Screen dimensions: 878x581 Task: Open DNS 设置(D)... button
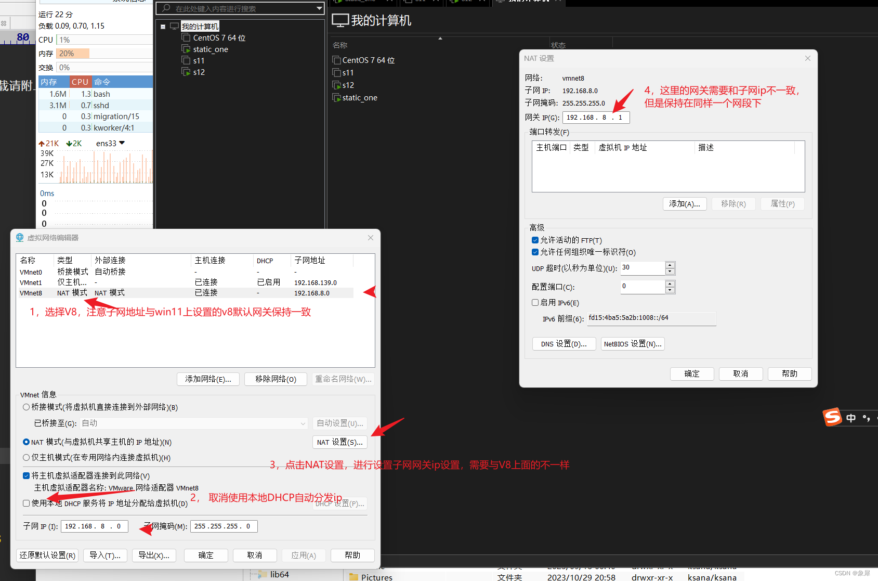coord(564,344)
